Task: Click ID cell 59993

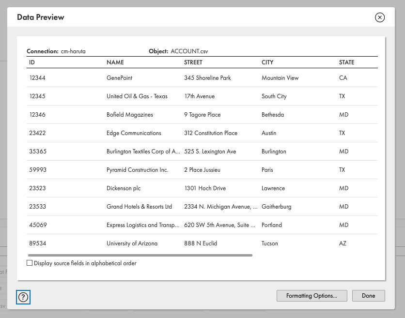Action: 38,170
